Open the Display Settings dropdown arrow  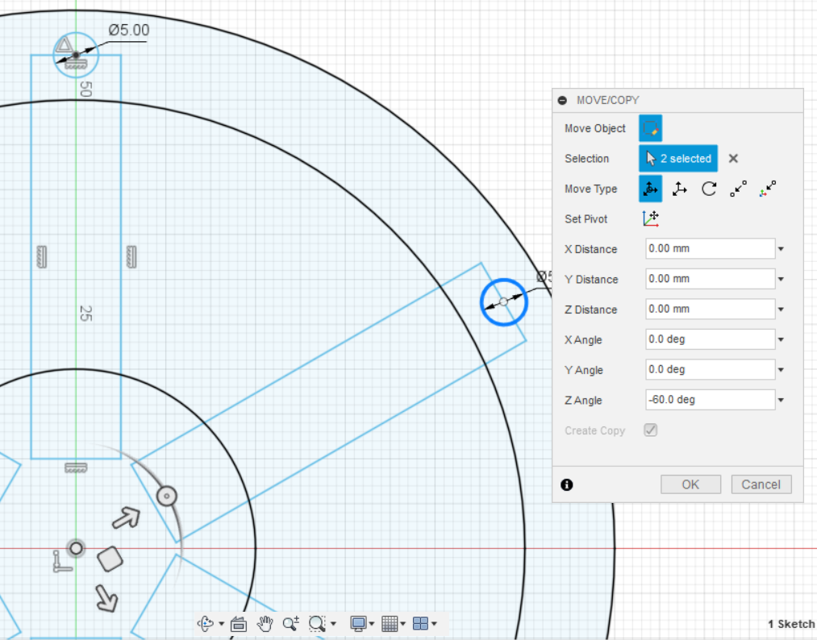pyautogui.click(x=372, y=624)
